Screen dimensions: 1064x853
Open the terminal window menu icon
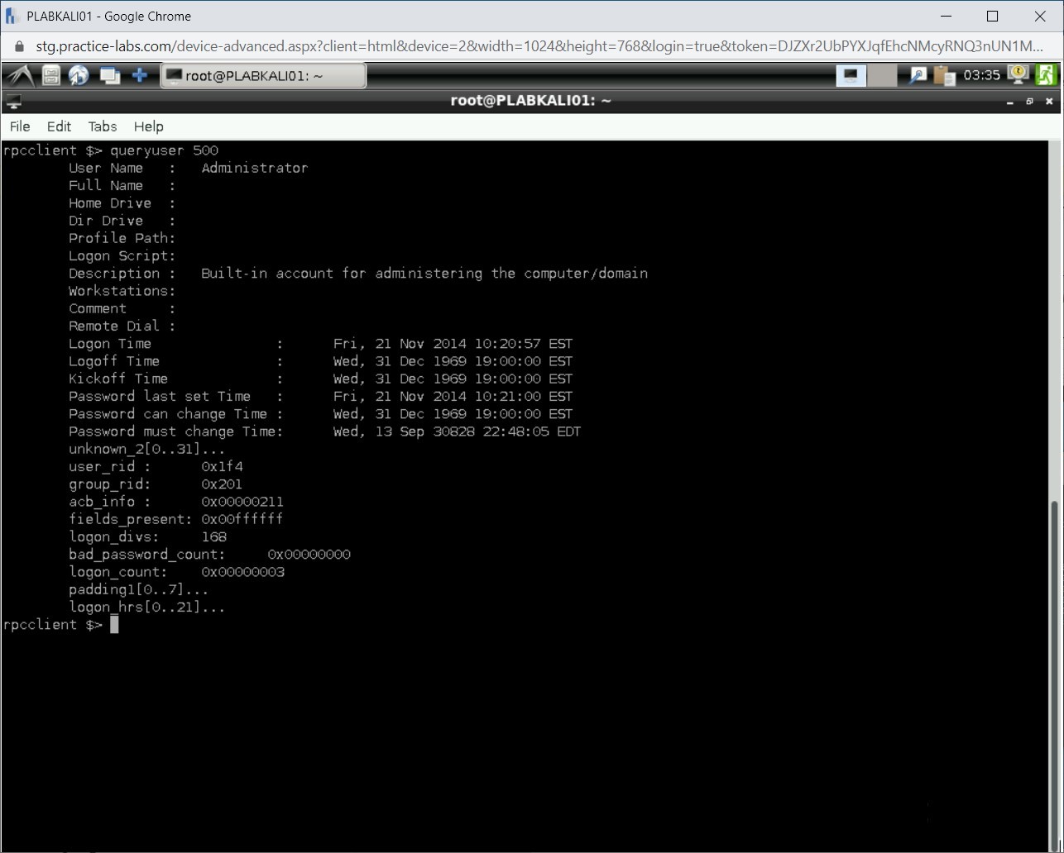[13, 102]
